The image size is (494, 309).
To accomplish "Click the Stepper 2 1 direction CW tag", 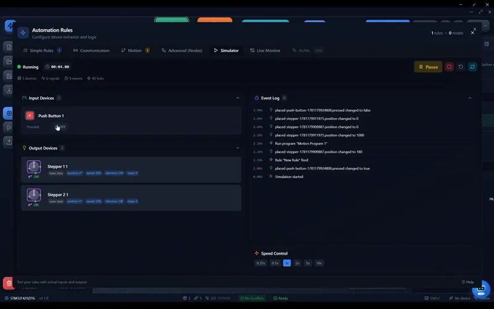I will pos(114,201).
